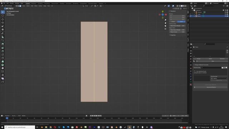Expand the Properties section in sidebar
The height and width of the screenshot is (129, 229).
coord(173,35)
